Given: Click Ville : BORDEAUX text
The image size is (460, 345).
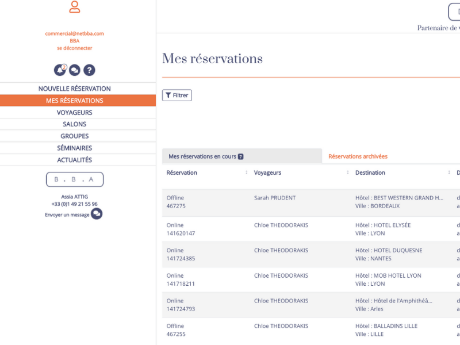Looking at the screenshot, I should pyautogui.click(x=377, y=206).
